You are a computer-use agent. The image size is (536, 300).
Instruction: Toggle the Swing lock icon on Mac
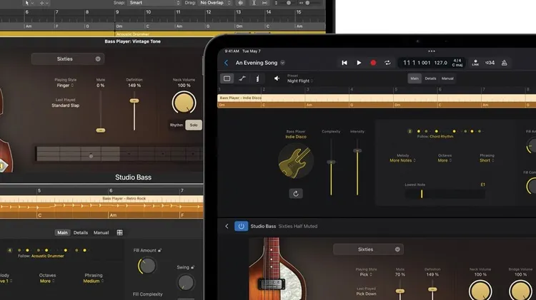coord(192,267)
